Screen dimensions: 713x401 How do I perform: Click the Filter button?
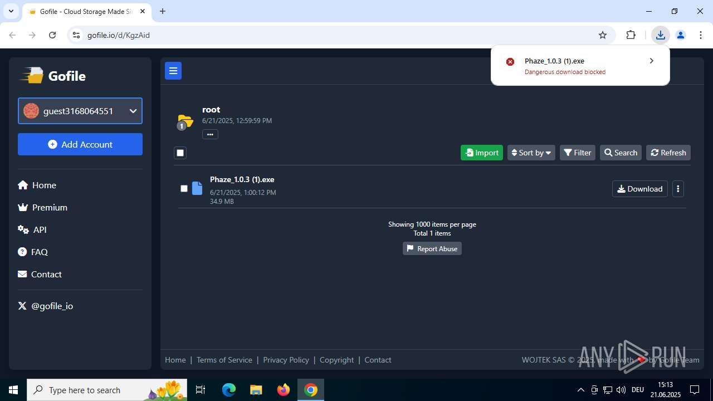[578, 153]
